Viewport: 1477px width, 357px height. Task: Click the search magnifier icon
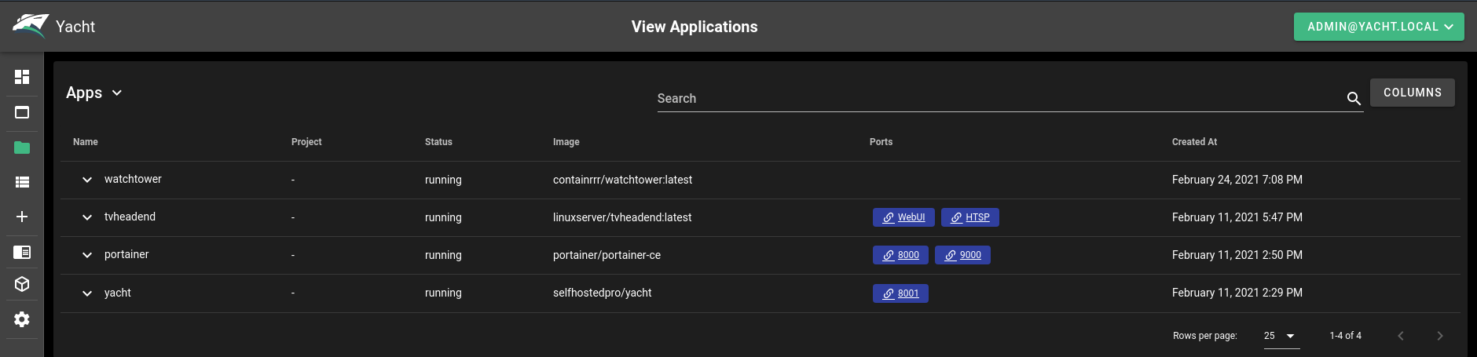(1354, 98)
